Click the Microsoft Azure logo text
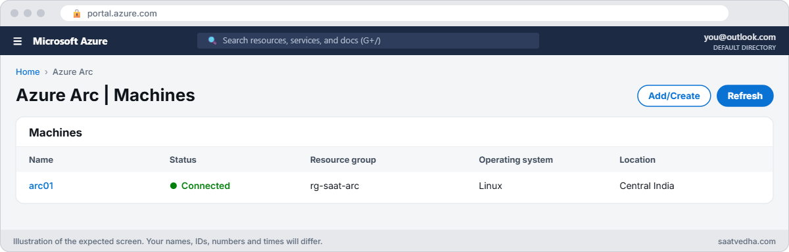Viewport: 789px width, 252px height. 70,41
